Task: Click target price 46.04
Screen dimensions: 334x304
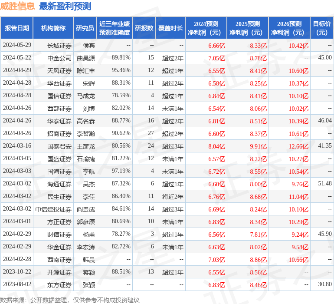Action: pyautogui.click(x=325, y=120)
